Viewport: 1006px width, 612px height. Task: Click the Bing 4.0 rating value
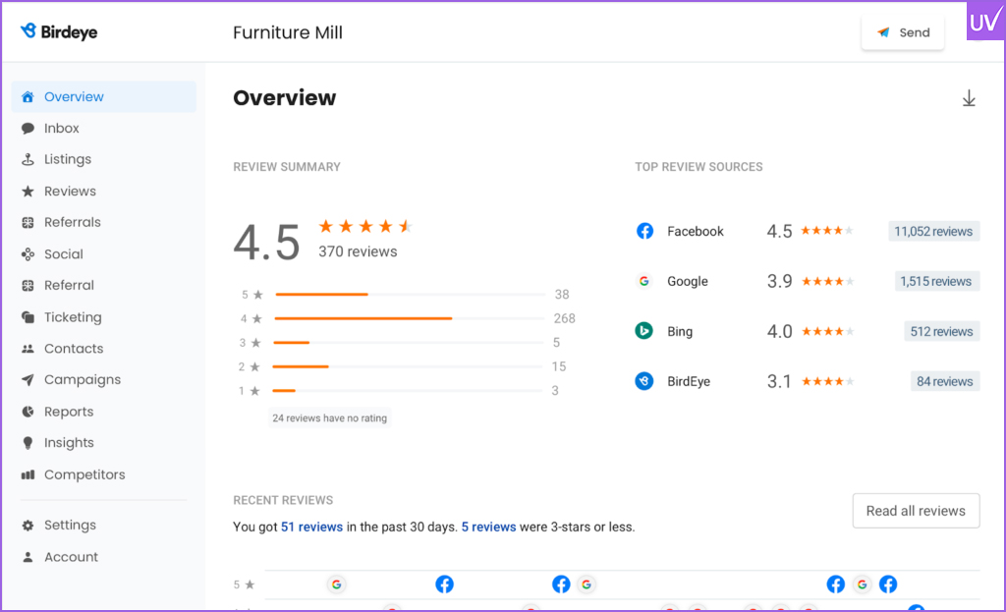(779, 331)
